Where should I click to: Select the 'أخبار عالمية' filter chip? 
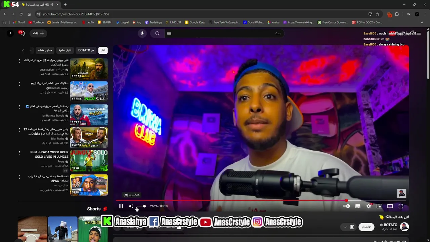tap(65, 50)
